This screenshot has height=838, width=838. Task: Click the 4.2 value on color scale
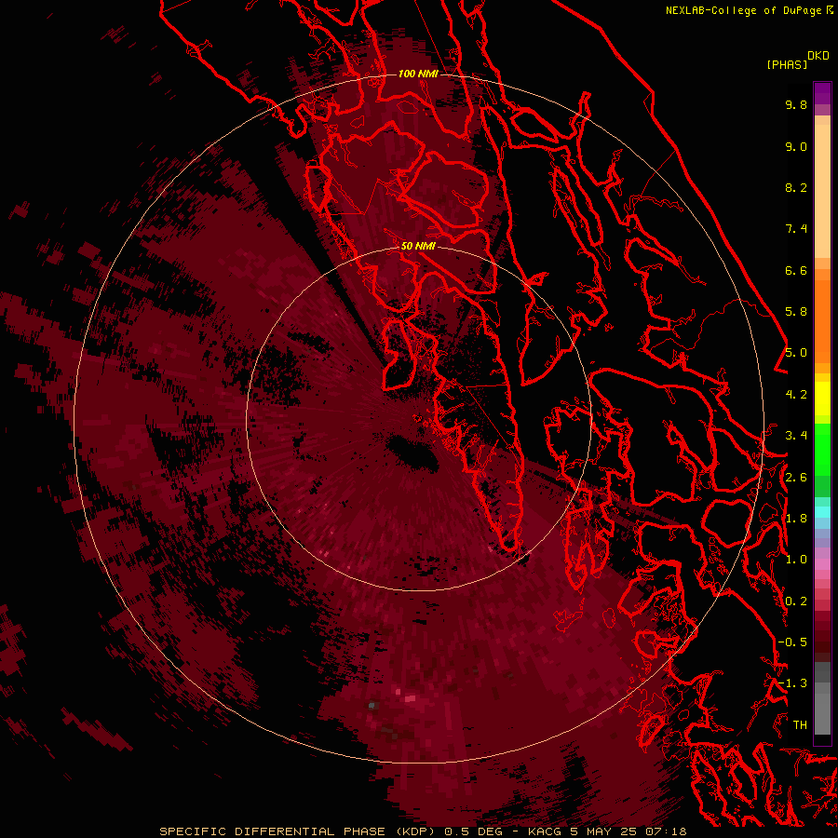[x=796, y=395]
